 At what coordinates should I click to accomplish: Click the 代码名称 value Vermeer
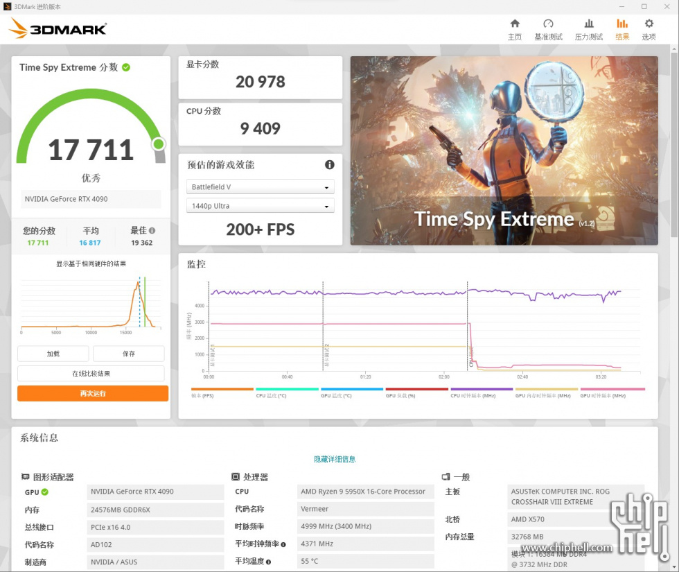pos(366,509)
